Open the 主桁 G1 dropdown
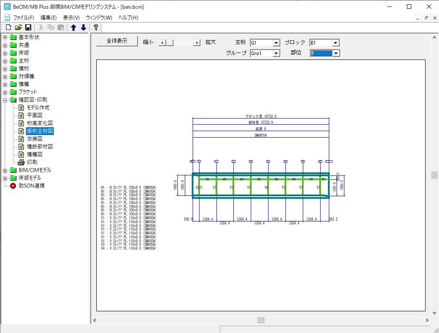439x333 pixels. (276, 43)
